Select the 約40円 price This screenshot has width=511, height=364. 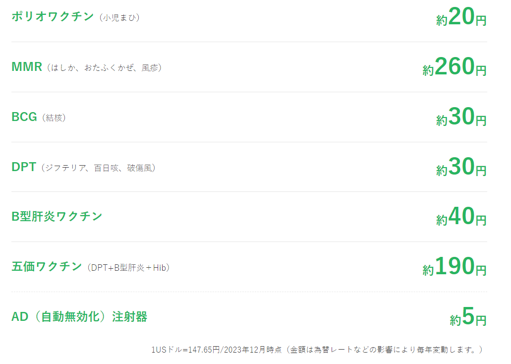click(461, 216)
